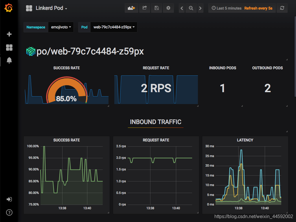The height and width of the screenshot is (222, 296).
Task: Click the dashboard grid icon beside title
Action: coord(29,8)
